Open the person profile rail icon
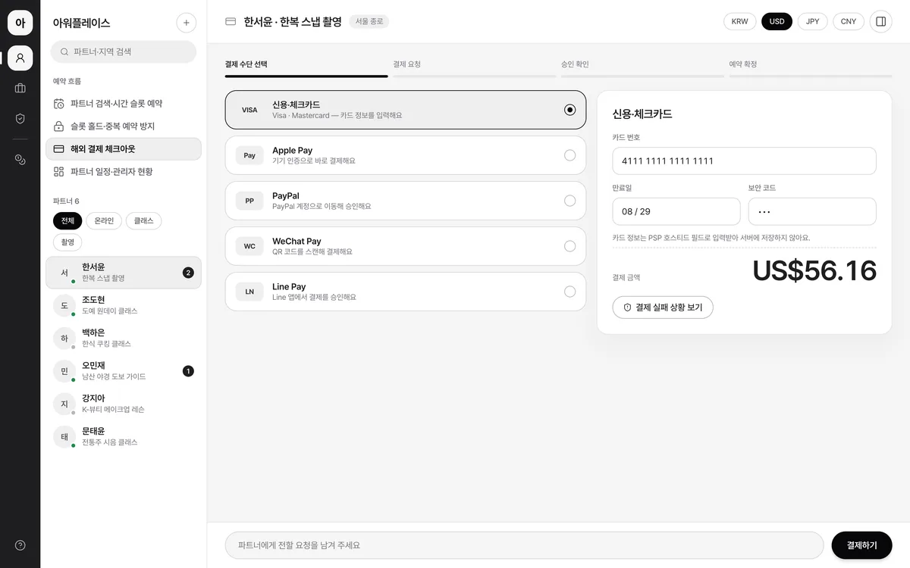 (x=20, y=58)
